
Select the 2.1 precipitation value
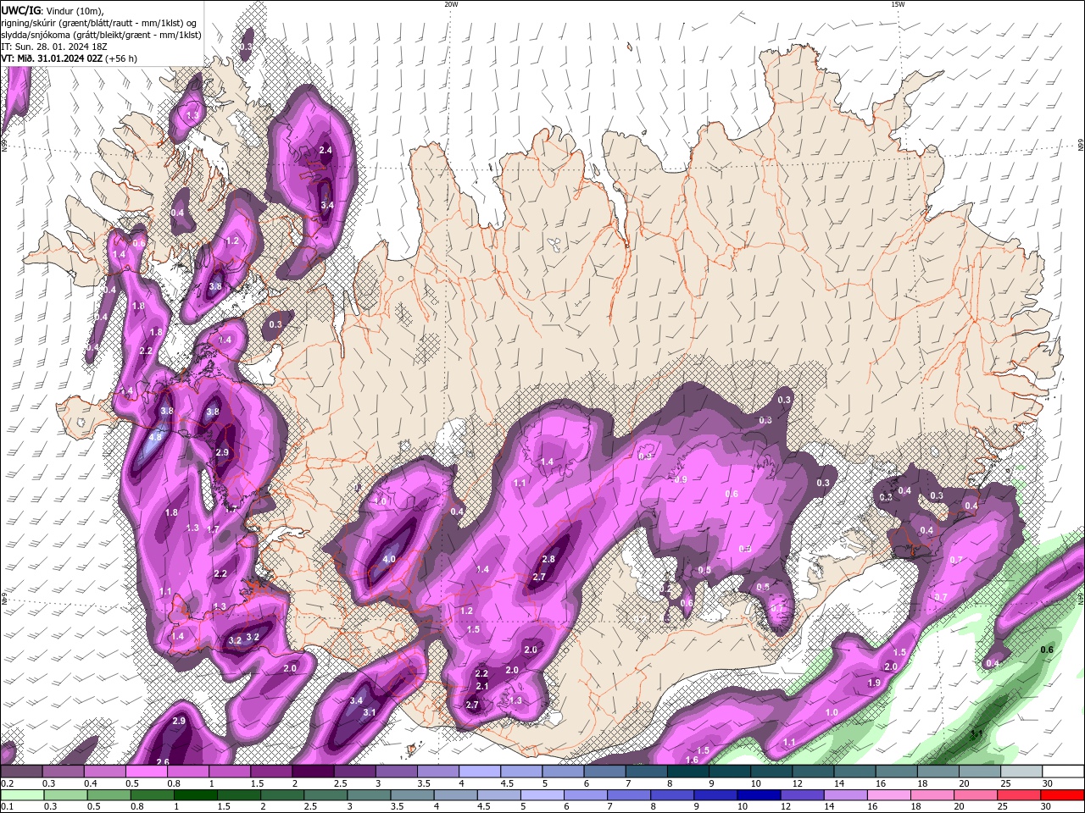point(482,686)
